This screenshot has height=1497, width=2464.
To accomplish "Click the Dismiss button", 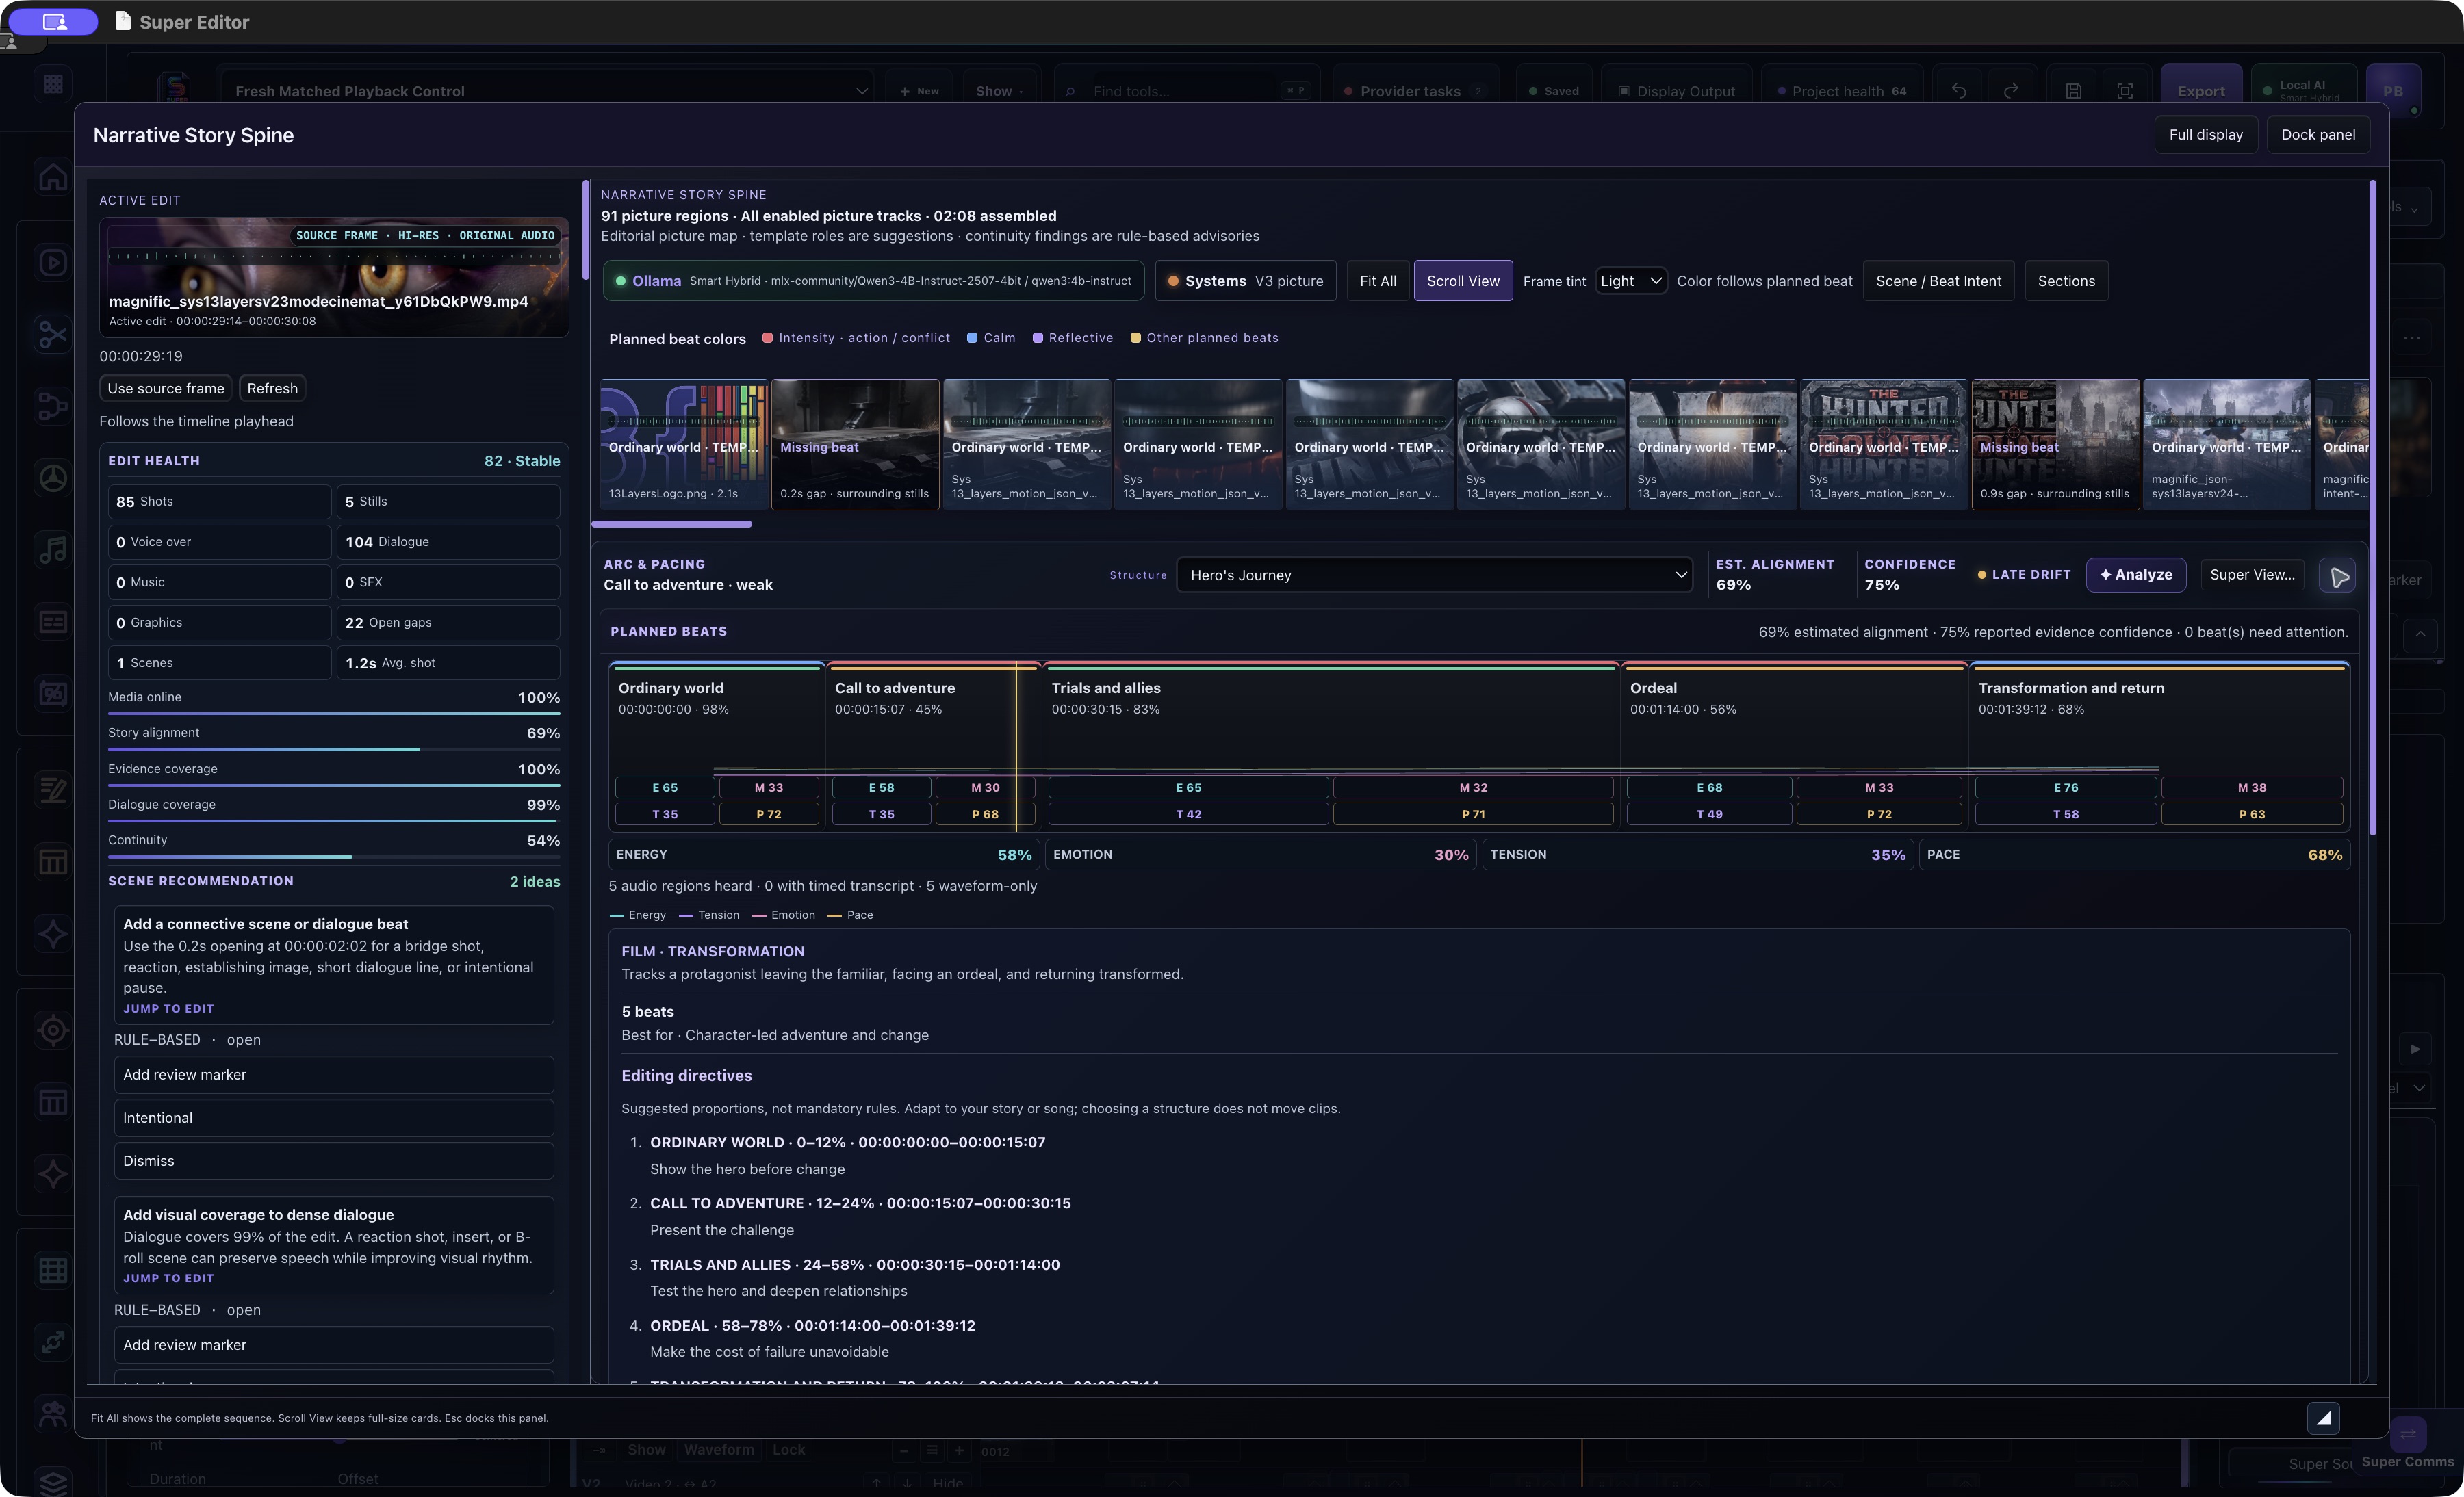I will coord(334,1161).
